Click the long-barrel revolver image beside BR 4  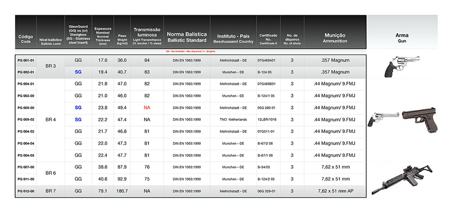[x=383, y=119]
